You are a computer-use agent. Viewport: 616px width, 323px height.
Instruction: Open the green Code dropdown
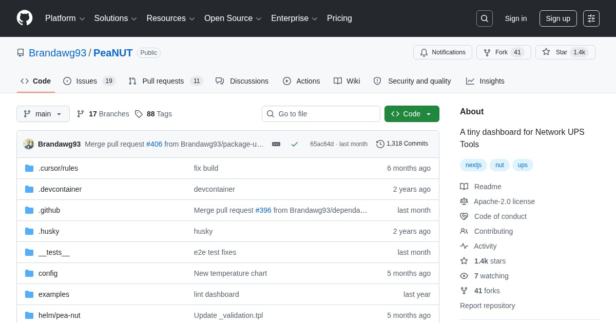(x=412, y=114)
